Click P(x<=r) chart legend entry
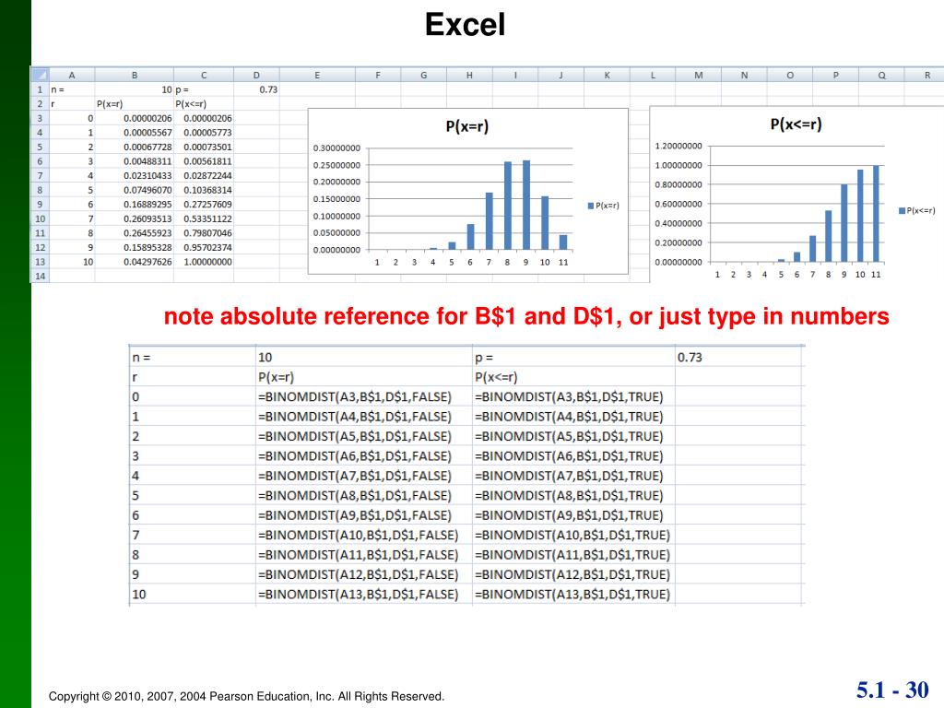Viewport: 944px width, 708px height. [x=917, y=211]
